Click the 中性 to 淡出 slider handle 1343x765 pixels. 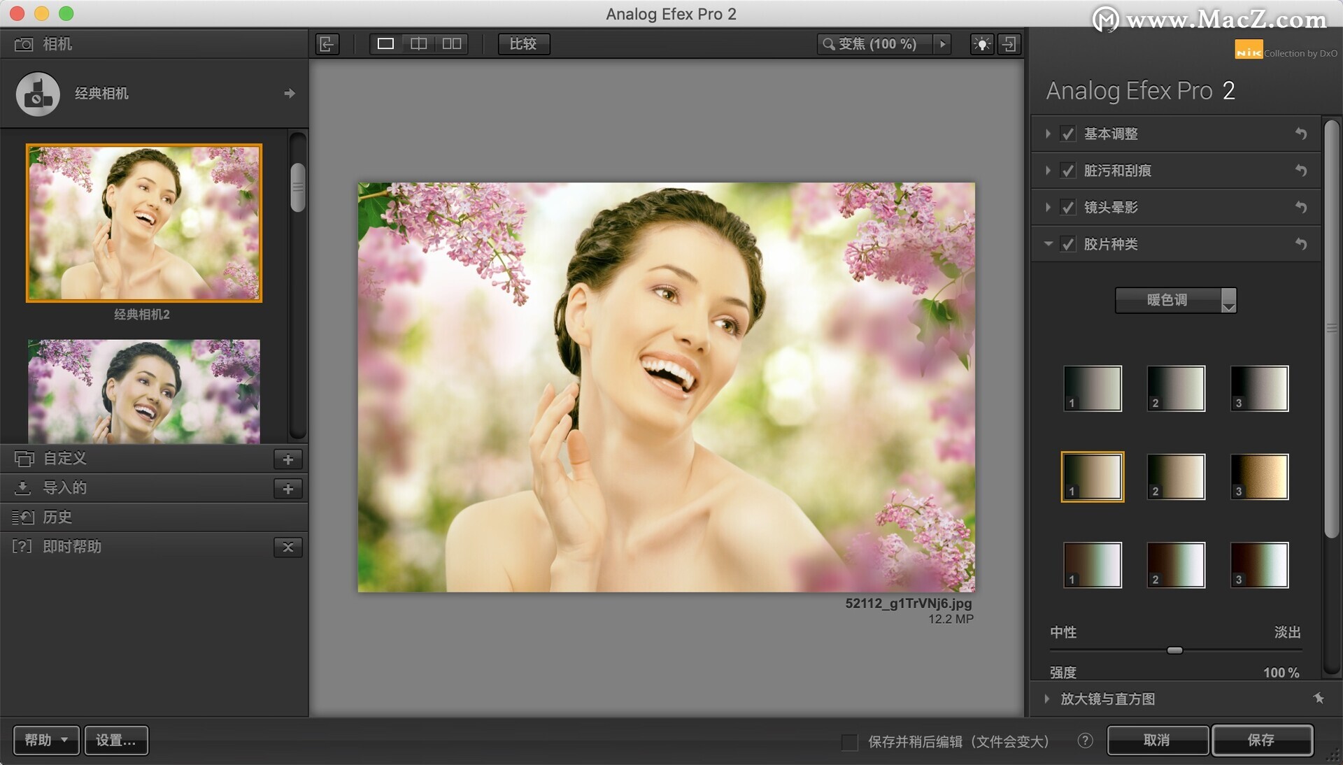1175,650
